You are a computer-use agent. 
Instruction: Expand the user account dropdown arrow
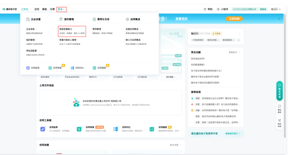point(280,9)
